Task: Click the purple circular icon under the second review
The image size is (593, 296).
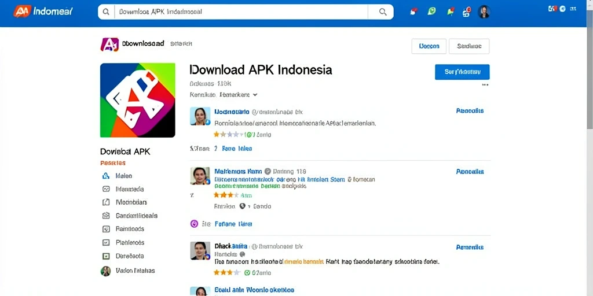Action: pos(194,224)
